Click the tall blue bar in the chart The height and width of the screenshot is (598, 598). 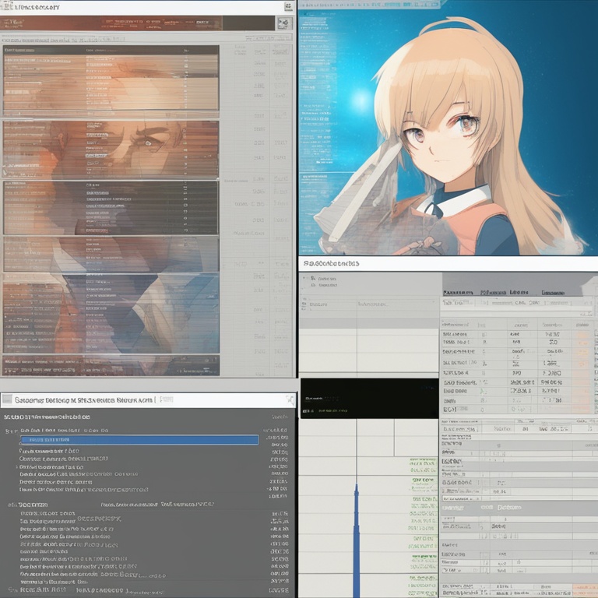point(356,540)
